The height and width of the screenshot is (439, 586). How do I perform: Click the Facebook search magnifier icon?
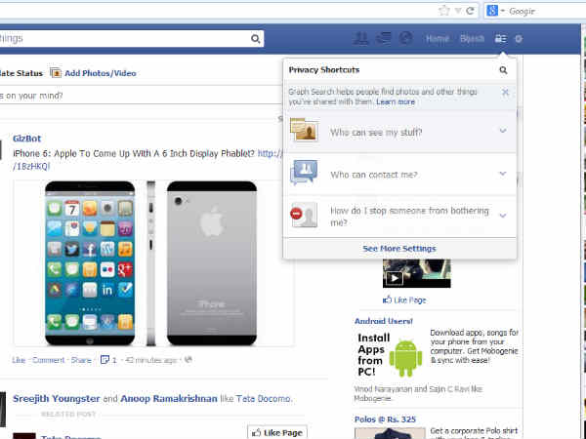tap(256, 39)
